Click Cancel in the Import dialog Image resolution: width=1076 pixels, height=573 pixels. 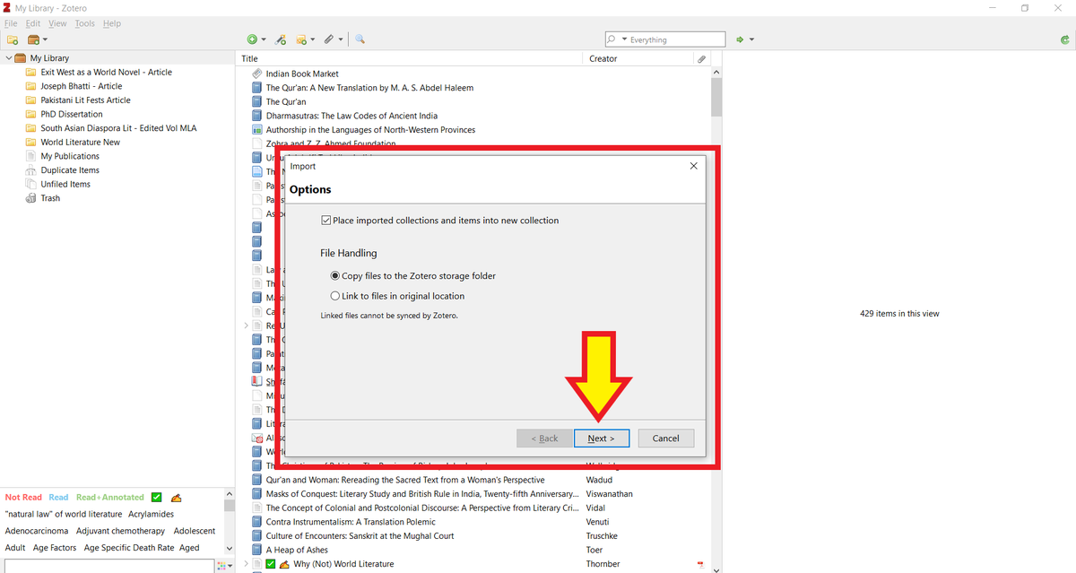[x=665, y=438]
